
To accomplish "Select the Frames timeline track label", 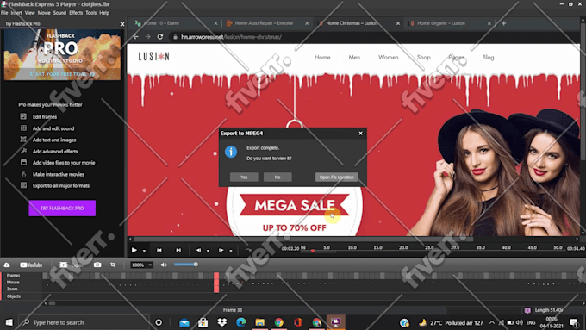I will [13, 275].
